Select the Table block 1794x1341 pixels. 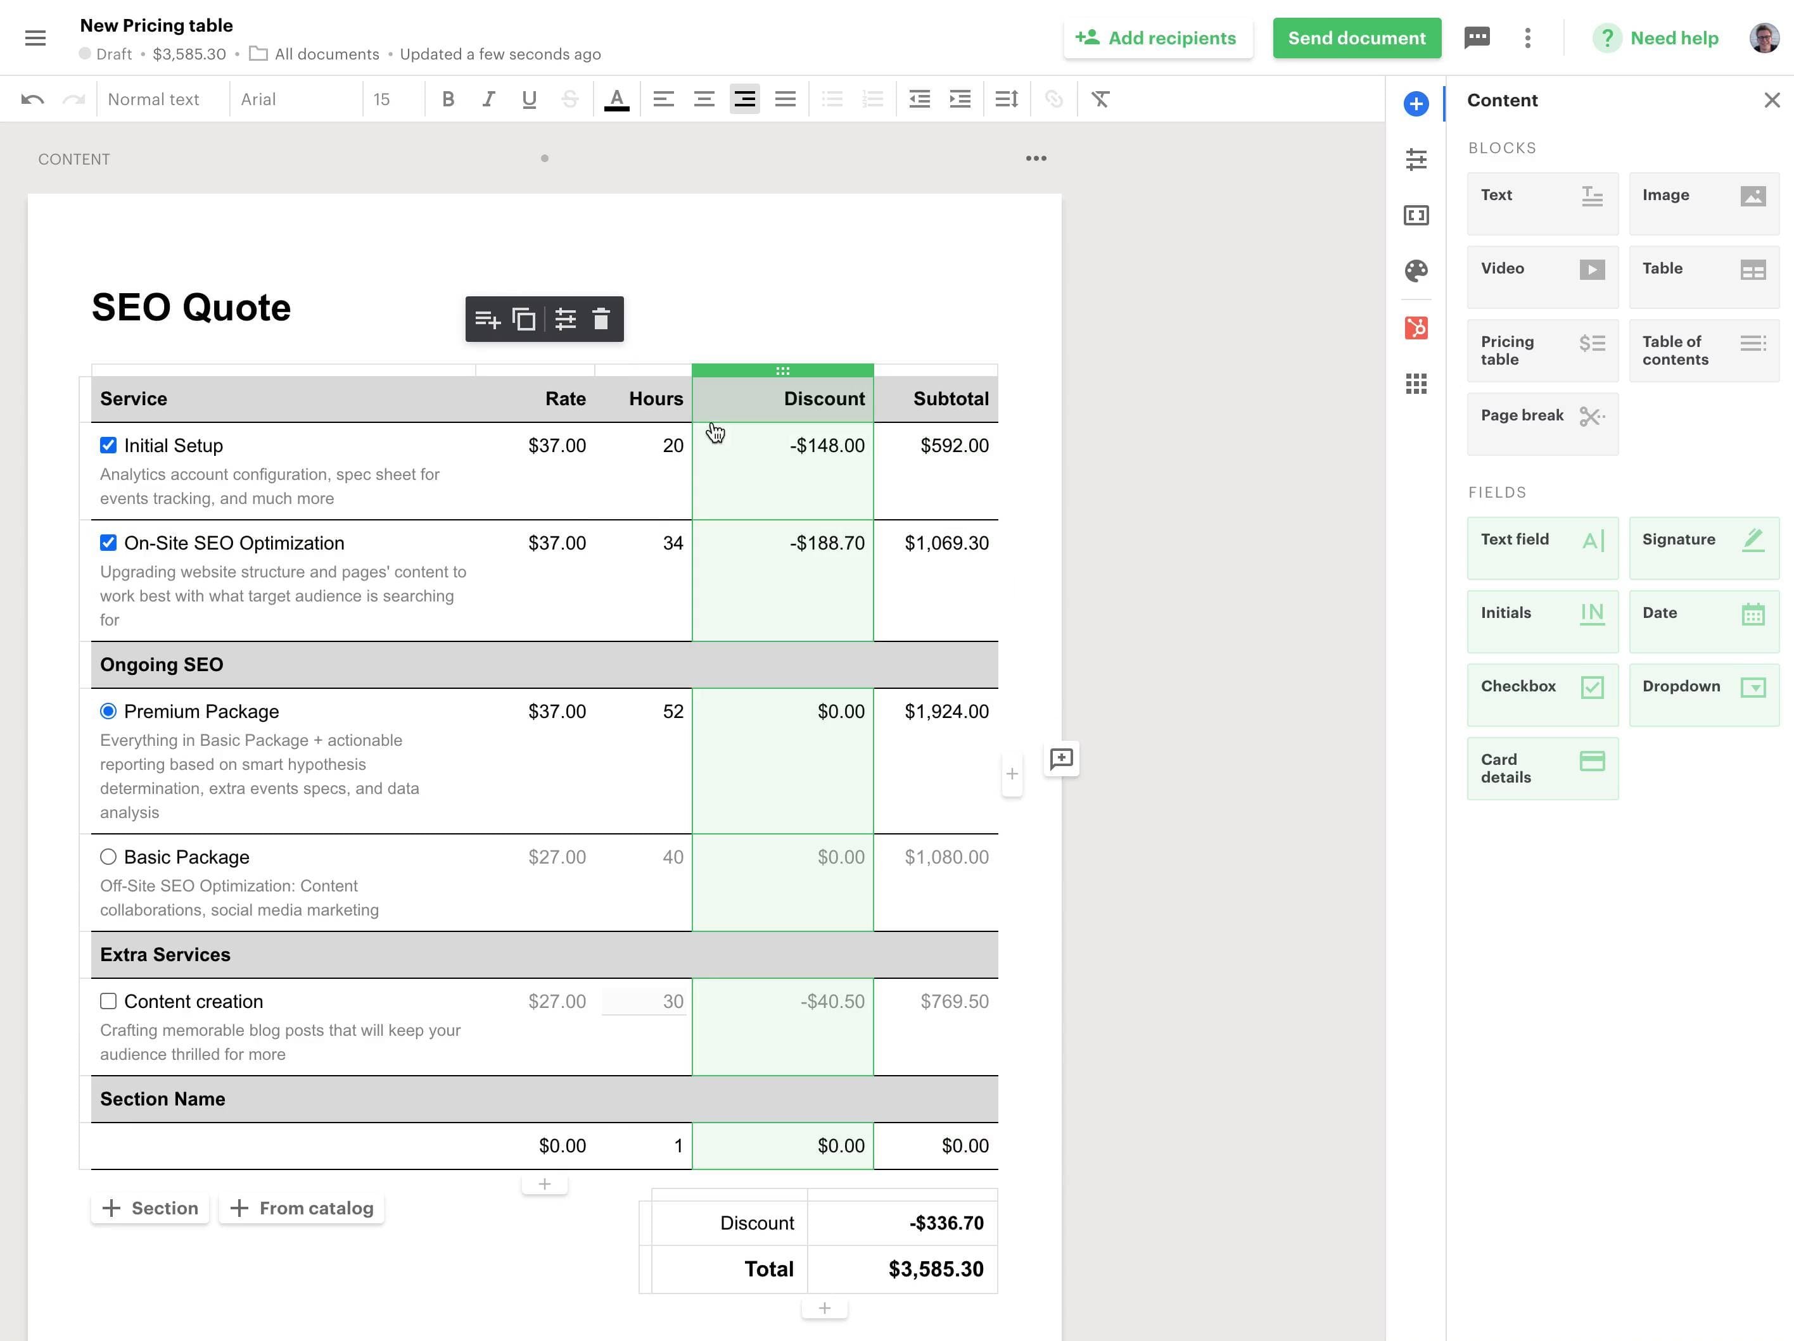1703,277
